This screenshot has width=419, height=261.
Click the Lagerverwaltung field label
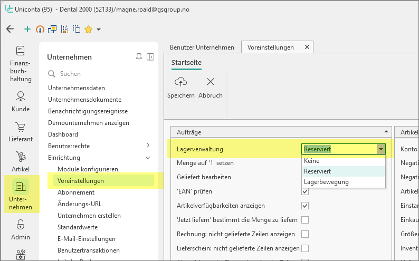click(199, 149)
